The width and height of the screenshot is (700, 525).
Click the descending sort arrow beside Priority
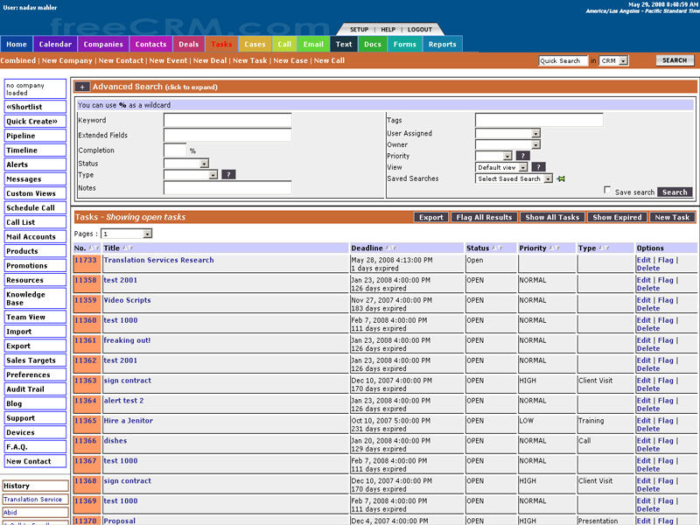557,248
